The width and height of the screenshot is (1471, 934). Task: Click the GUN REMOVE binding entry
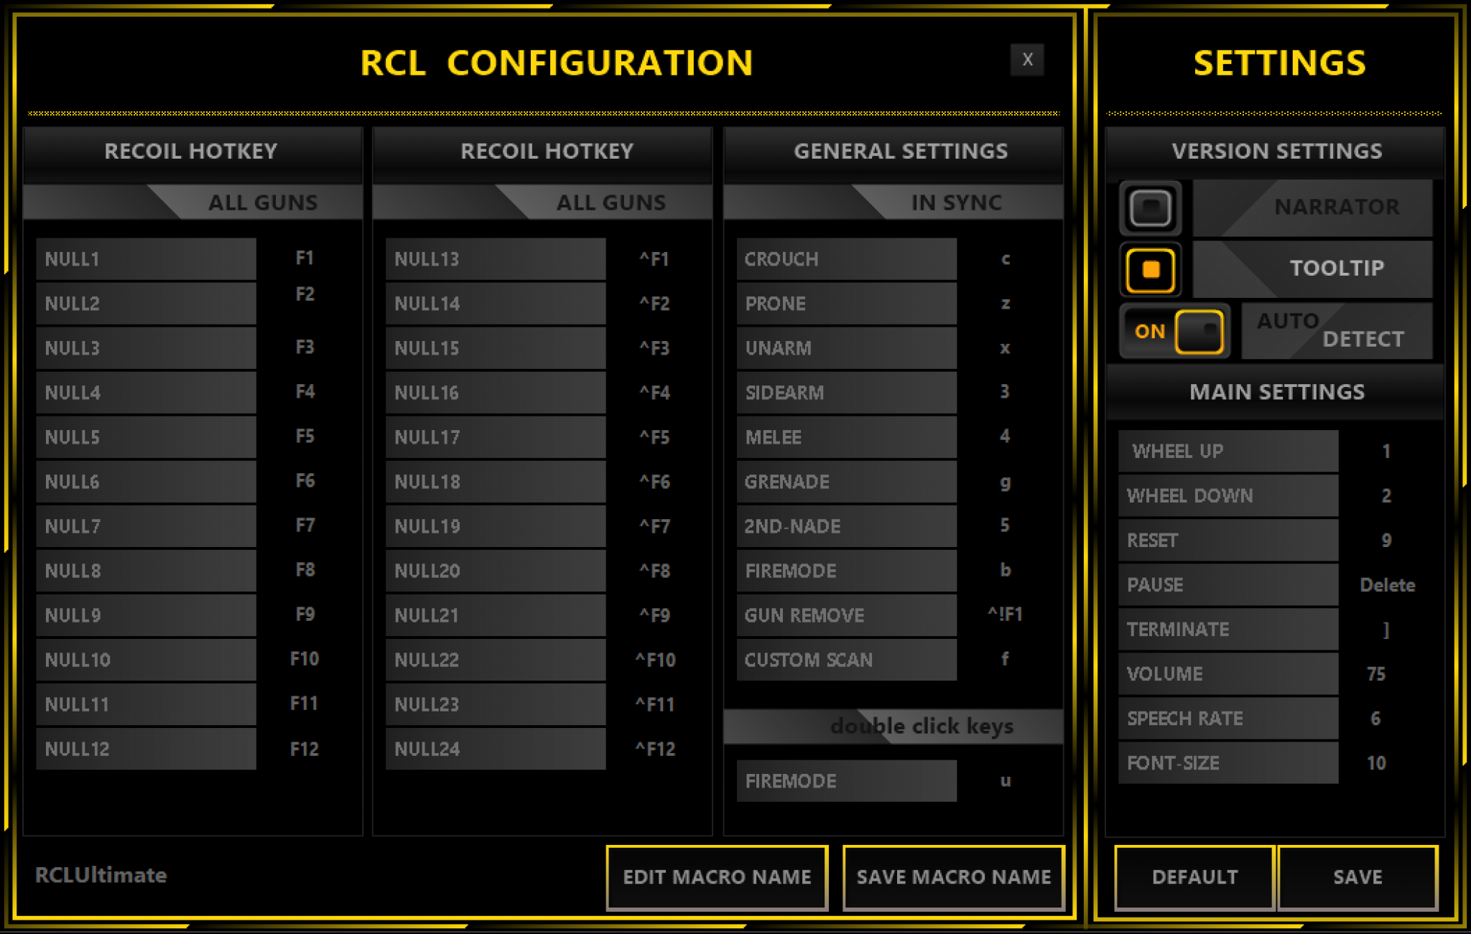pyautogui.click(x=846, y=615)
